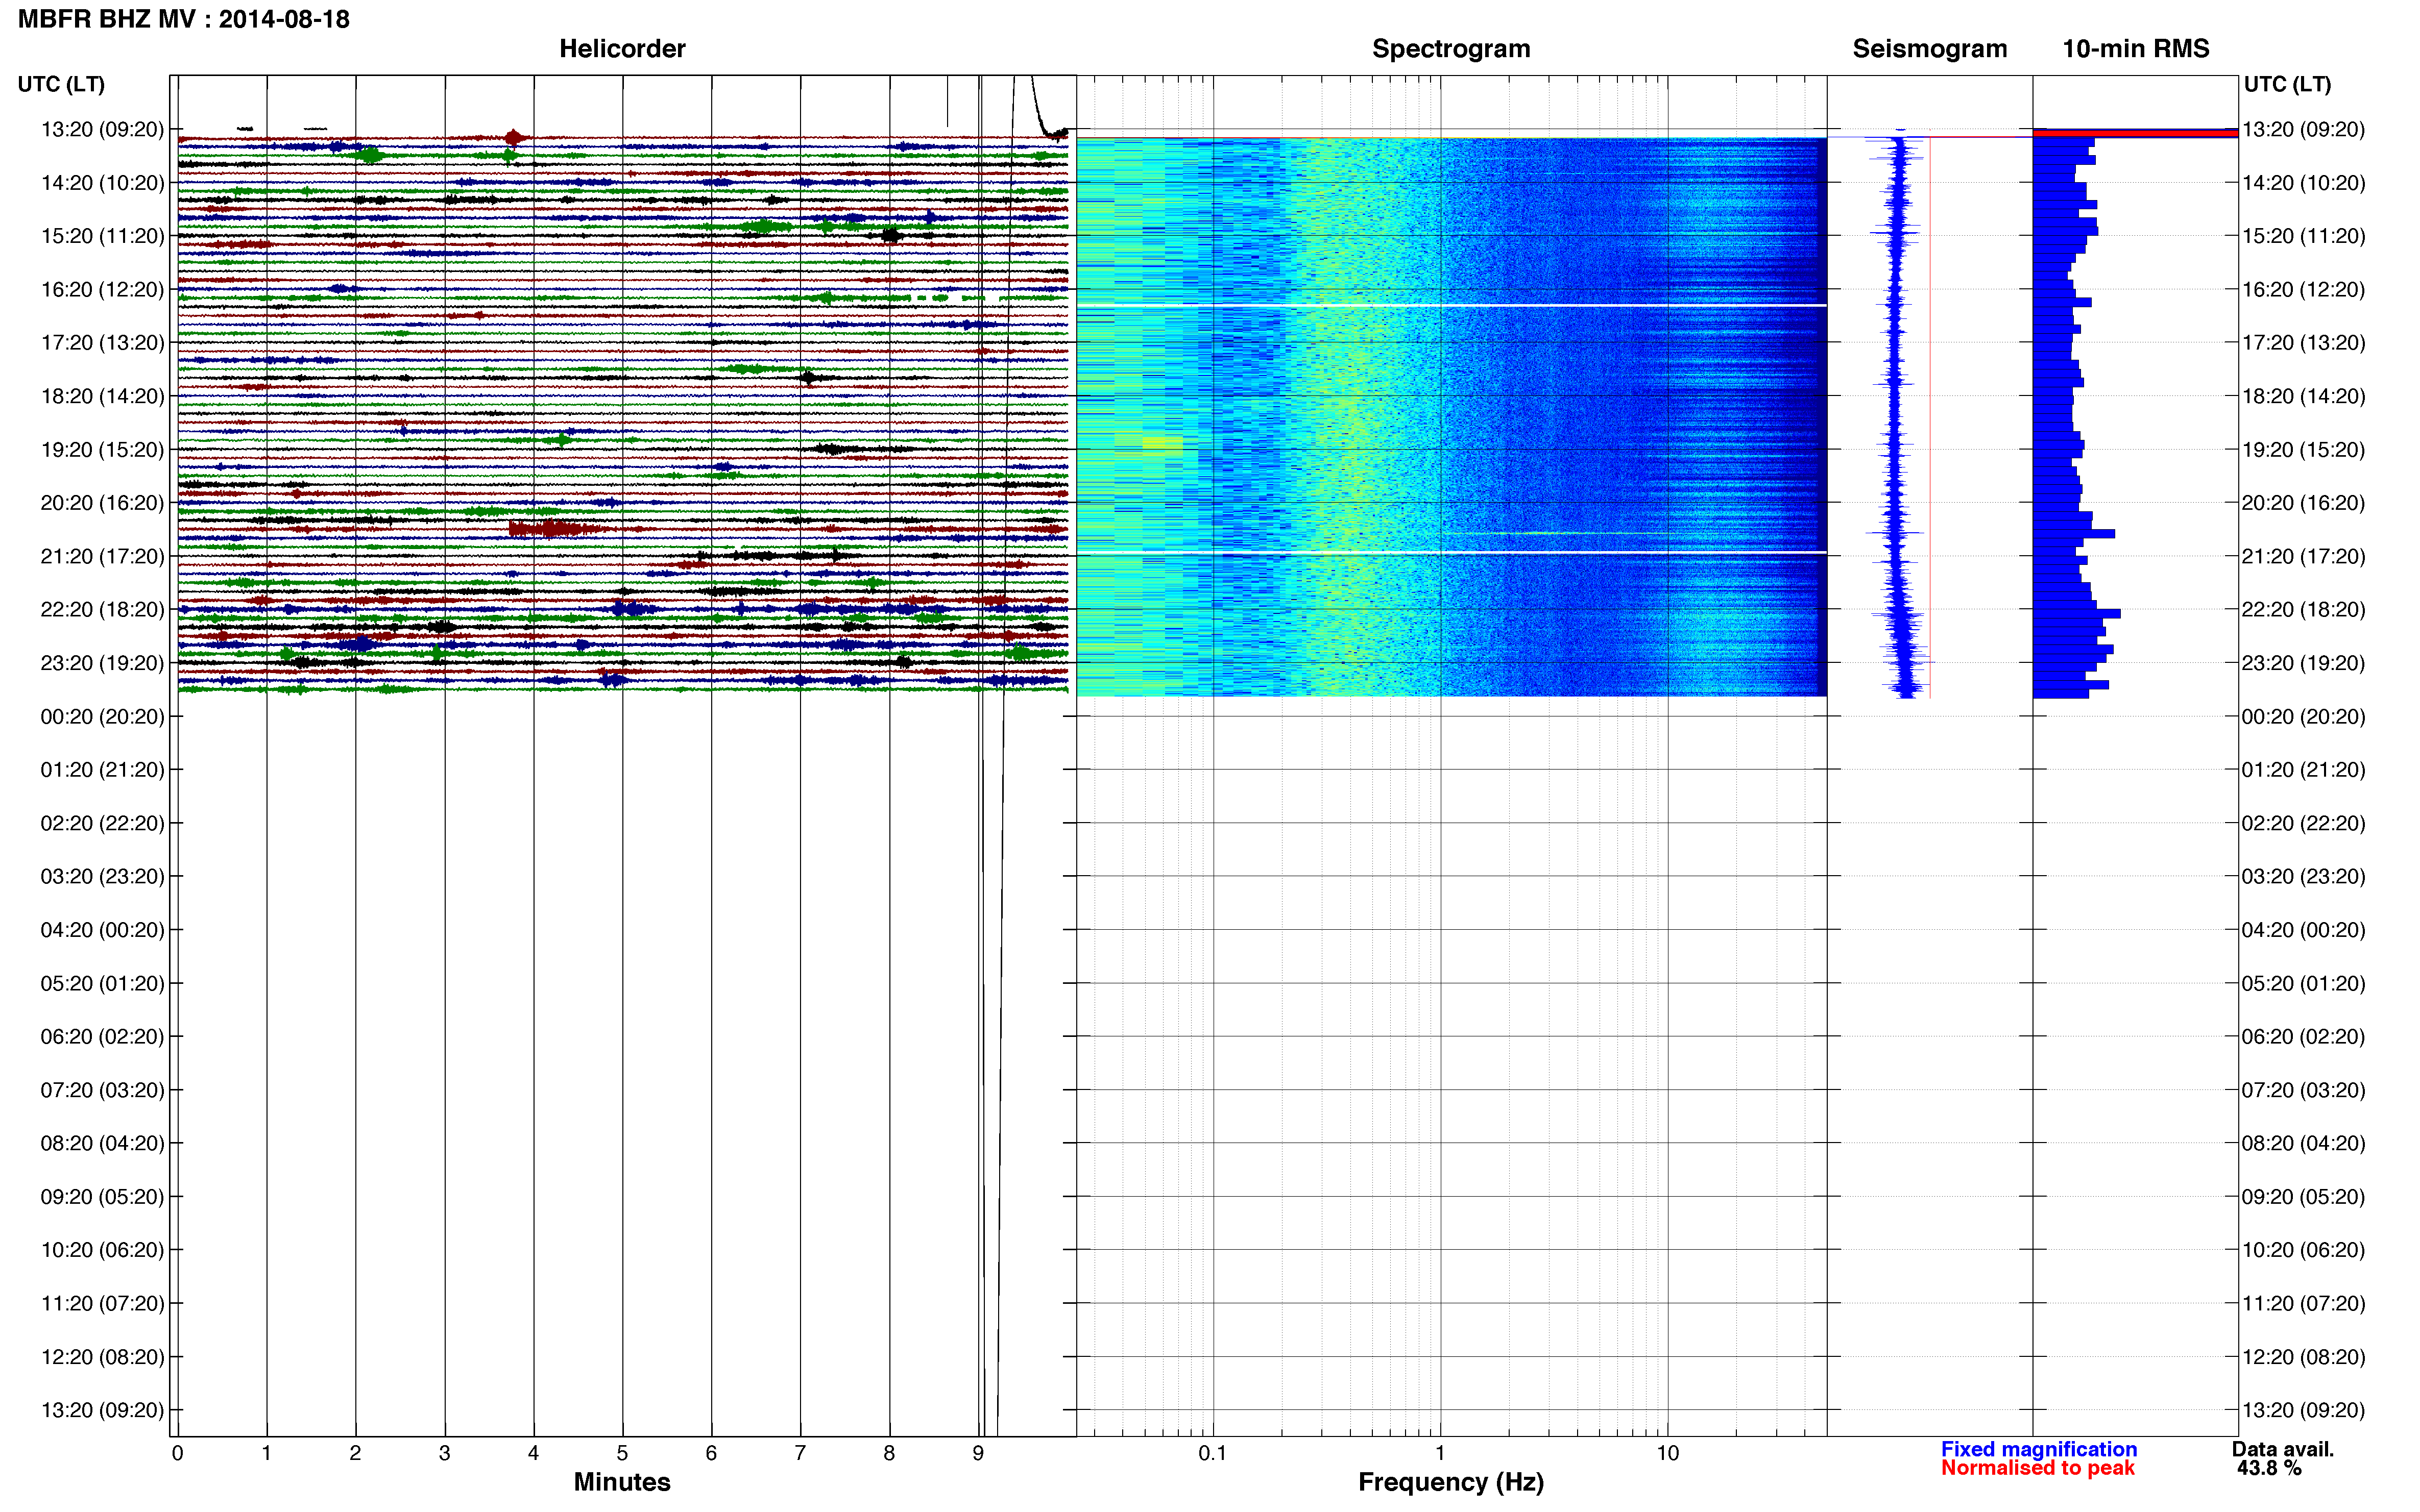
Task: Click left-axis time label '04:20 (00:20)'
Action: (x=102, y=929)
